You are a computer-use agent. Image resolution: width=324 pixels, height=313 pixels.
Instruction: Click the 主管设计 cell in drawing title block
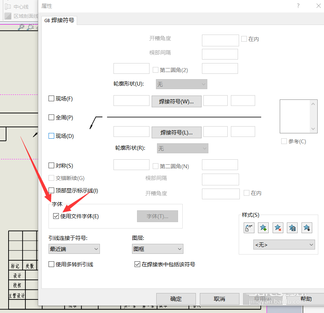[17, 295]
